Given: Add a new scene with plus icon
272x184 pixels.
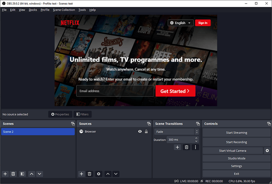Looking at the screenshot, I should pos(5,174).
